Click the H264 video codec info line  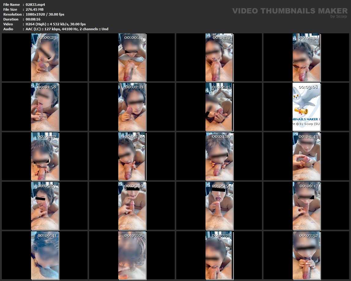56,24
